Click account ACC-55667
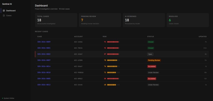 pyautogui.click(x=78, y=66)
